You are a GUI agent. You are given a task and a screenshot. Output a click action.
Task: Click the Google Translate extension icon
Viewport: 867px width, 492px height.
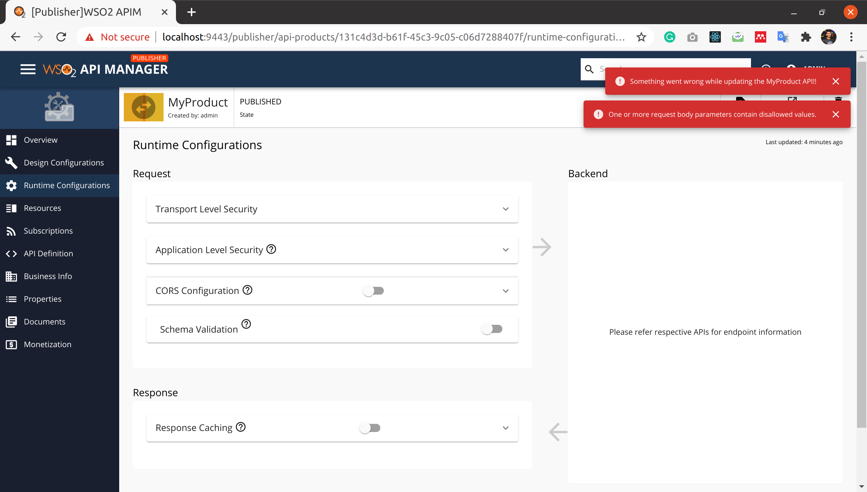click(x=783, y=37)
